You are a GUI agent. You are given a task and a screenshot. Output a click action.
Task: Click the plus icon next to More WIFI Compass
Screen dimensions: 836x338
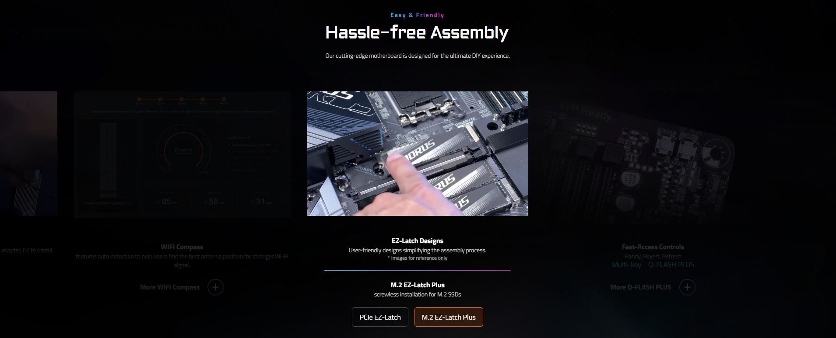215,287
